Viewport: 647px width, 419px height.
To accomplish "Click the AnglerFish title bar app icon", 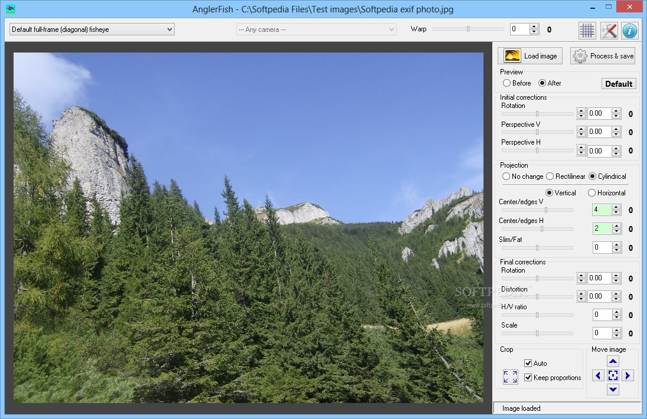I will click(11, 9).
